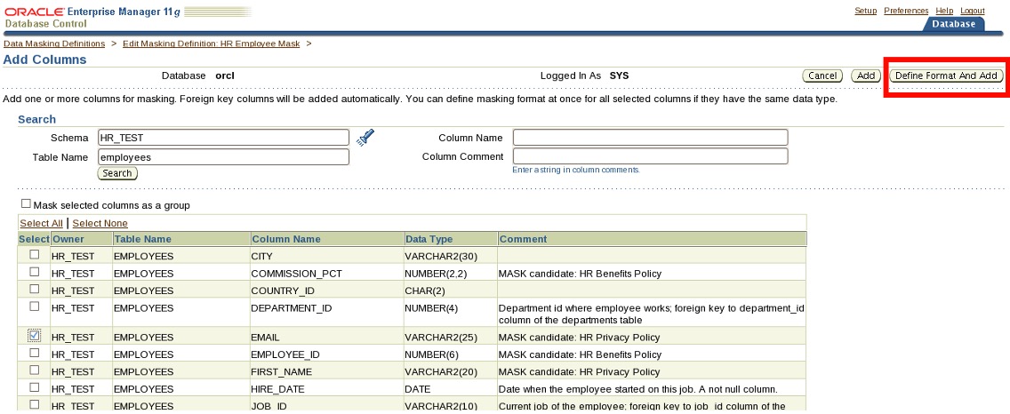Viewport: 1010px width, 414px height.
Task: Check the COUNTRY_ID column checkbox
Action: click(x=34, y=289)
